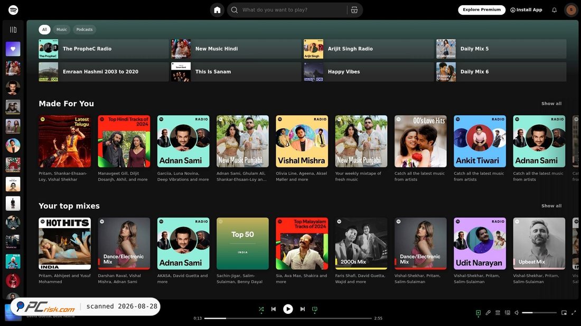Mute with the speaker icon
The image size is (581, 326).
[x=517, y=313]
